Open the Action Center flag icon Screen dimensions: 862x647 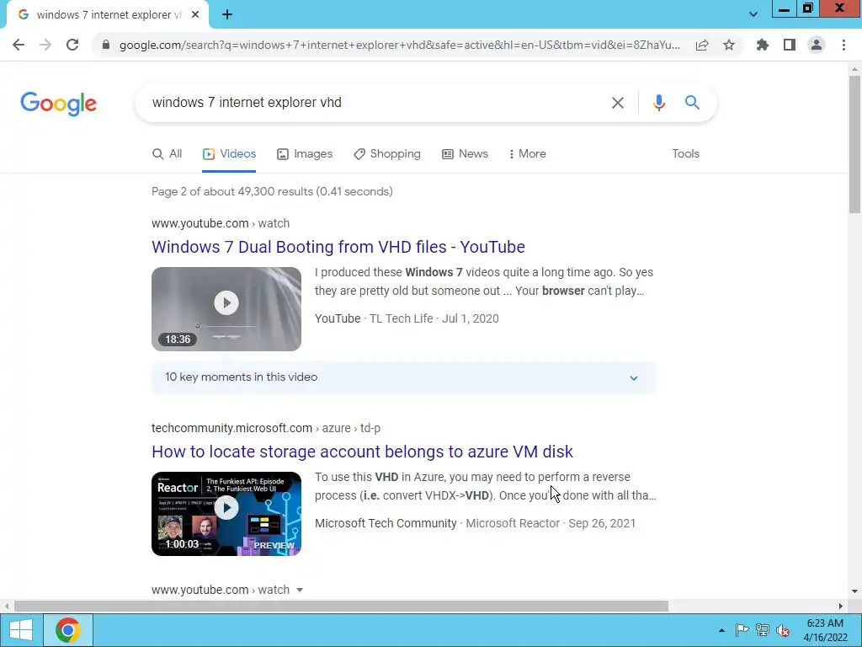tap(742, 630)
